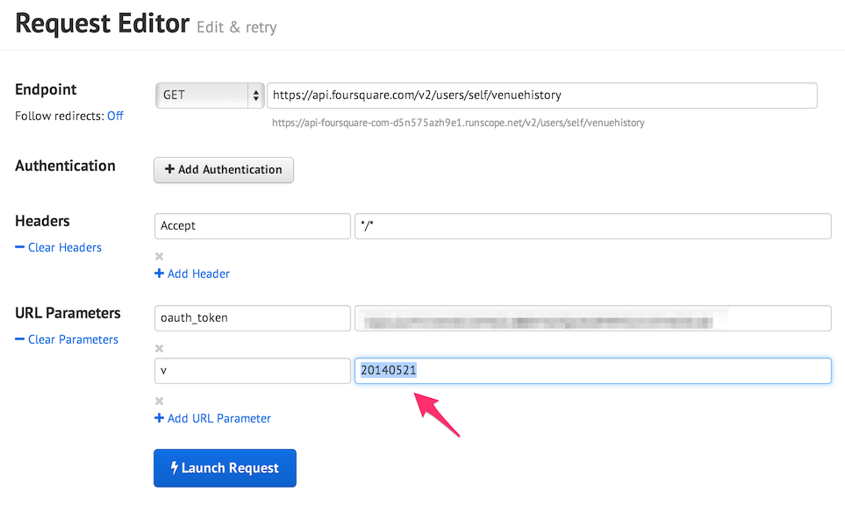Click the oauth_token parameter name field

point(252,318)
